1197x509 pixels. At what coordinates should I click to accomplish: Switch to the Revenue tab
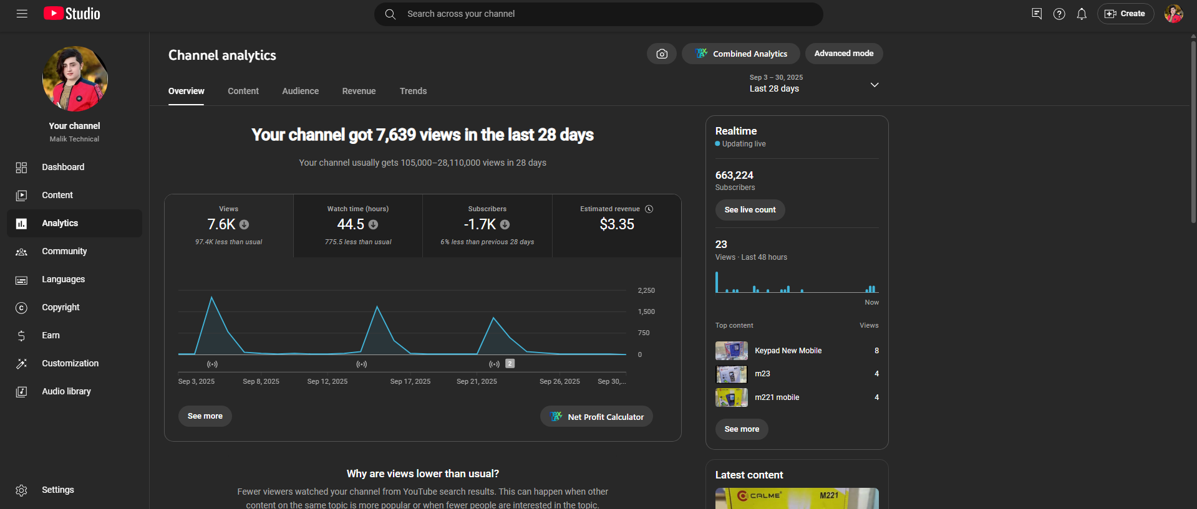click(x=359, y=91)
